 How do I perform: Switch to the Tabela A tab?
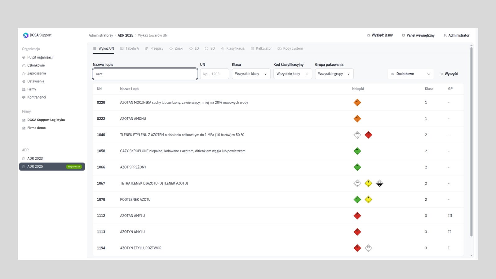pyautogui.click(x=130, y=48)
